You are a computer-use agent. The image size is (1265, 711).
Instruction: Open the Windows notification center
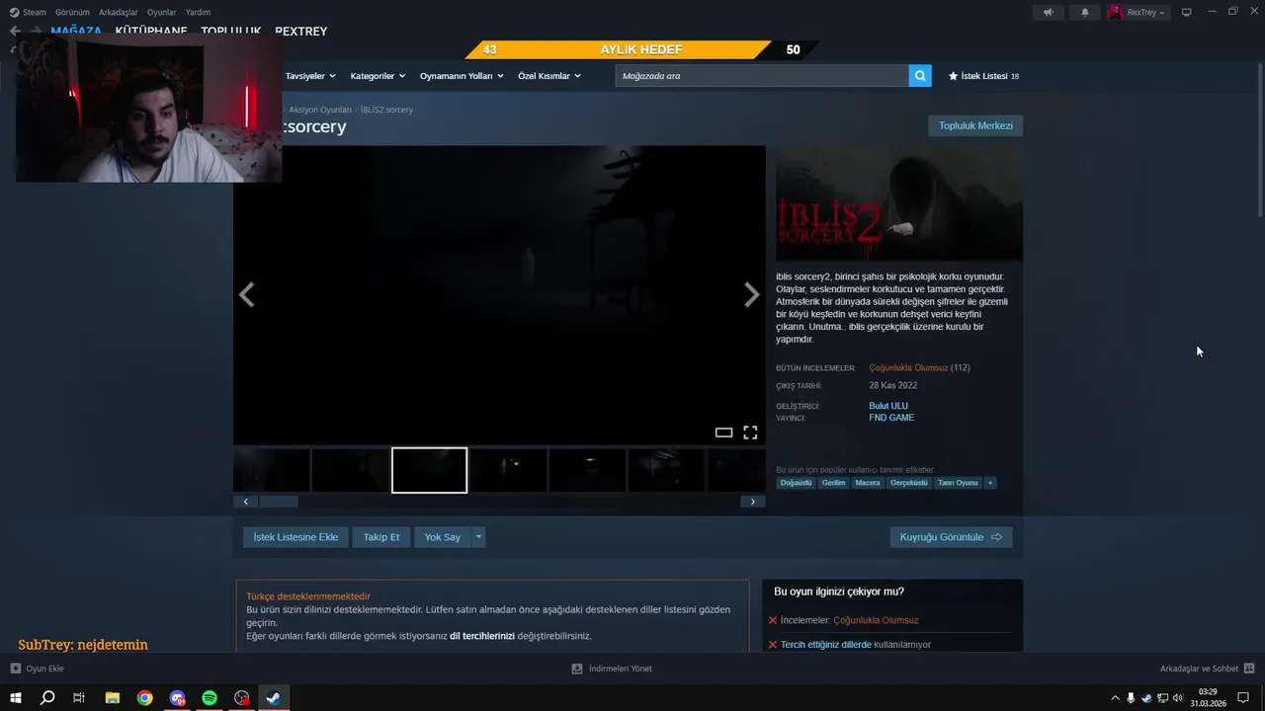tap(1243, 698)
